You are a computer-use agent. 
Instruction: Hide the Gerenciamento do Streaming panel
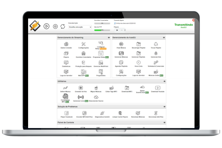click(x=108, y=37)
